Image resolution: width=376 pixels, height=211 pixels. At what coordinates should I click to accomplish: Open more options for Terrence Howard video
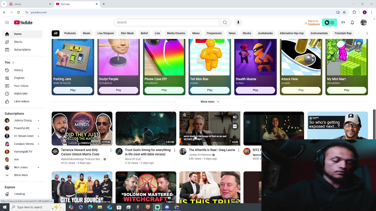[x=111, y=150]
